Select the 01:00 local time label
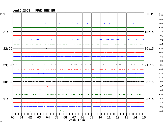The height and width of the screenshot is (124, 164). coord(8,99)
